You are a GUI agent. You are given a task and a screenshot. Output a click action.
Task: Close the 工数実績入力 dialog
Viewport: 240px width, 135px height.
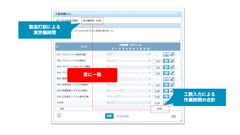[x=179, y=14]
